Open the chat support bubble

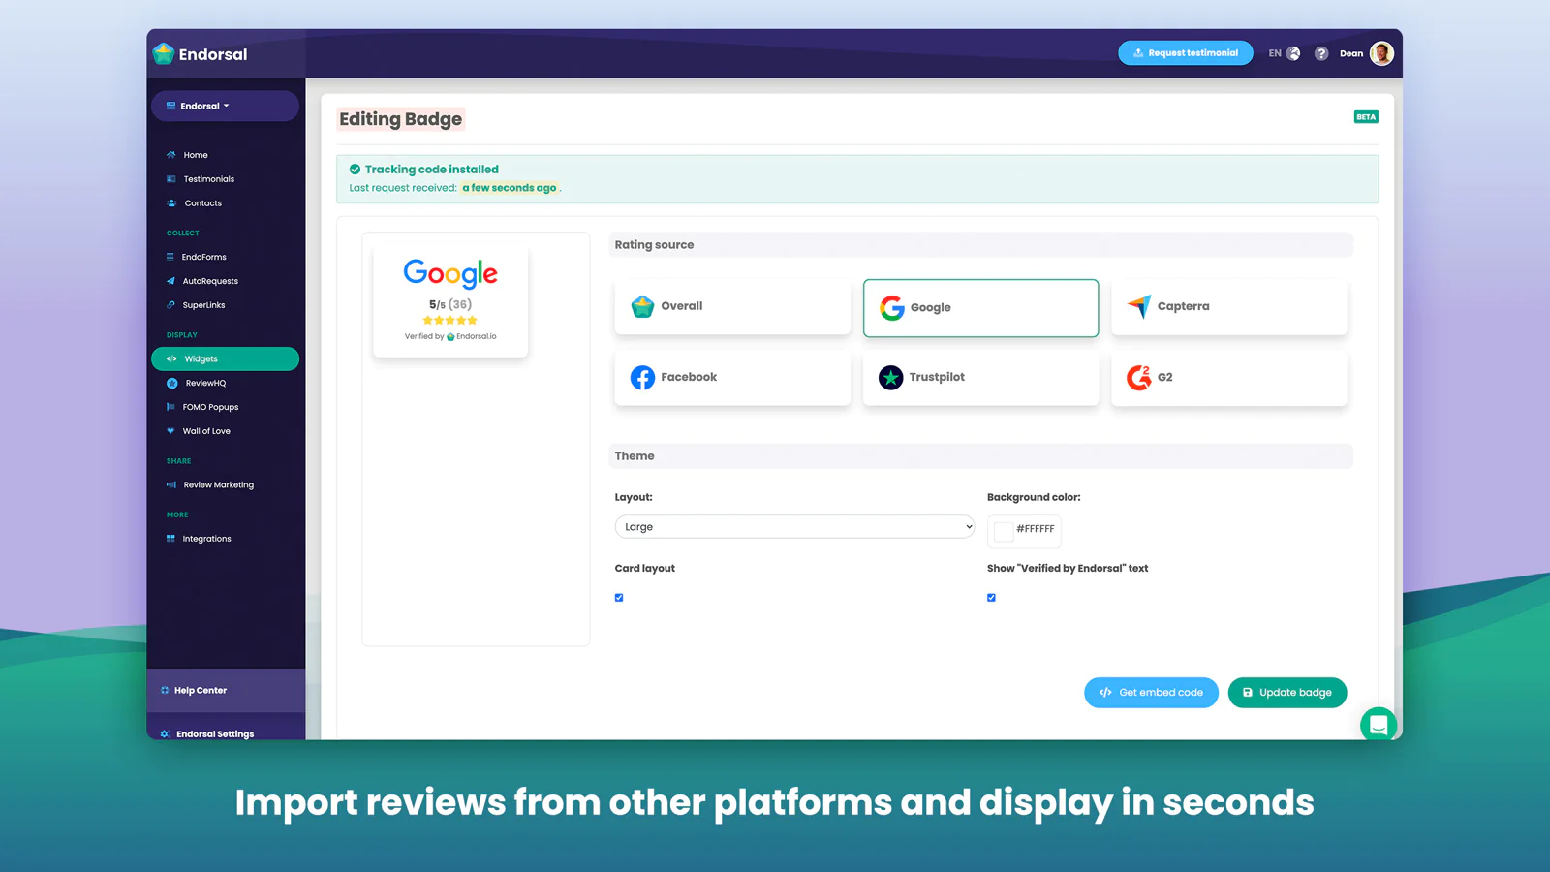click(x=1379, y=724)
